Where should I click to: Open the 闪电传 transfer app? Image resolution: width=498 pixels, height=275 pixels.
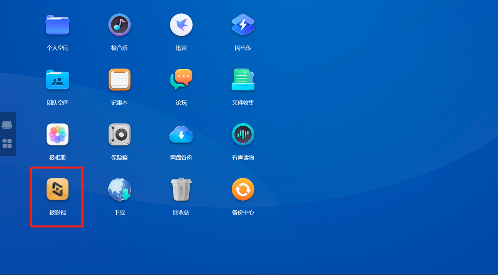243,25
